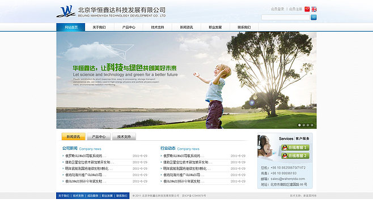Screen dimensions: 373x212
Task: Open first 公司新闻 item about 俄罗斯GLONASS导航系统
Action: tap(86, 156)
